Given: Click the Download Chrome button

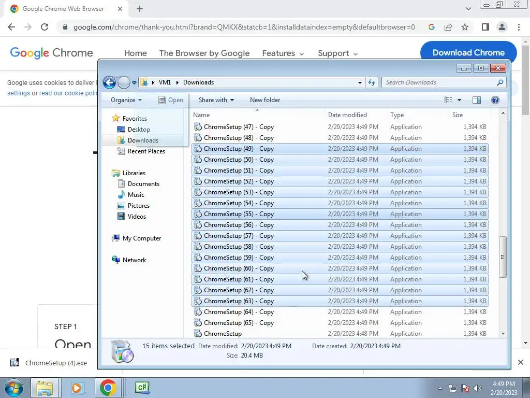Looking at the screenshot, I should pos(468,52).
